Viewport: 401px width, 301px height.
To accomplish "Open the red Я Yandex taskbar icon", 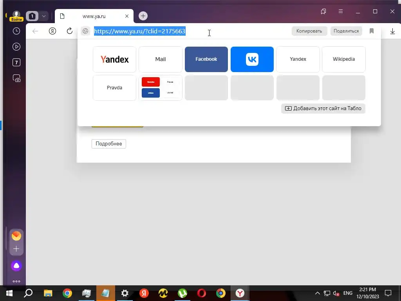I will pyautogui.click(x=144, y=293).
